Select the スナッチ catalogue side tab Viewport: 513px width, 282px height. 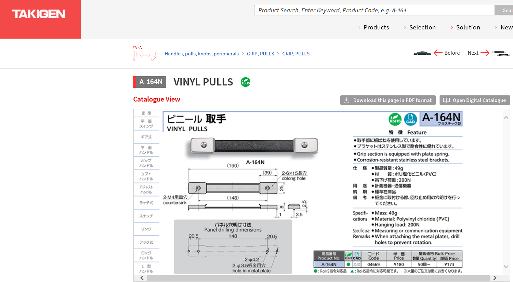146,216
